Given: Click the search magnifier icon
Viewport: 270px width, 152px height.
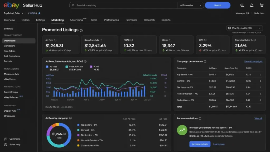Looking at the screenshot, I should click(x=73, y=5).
